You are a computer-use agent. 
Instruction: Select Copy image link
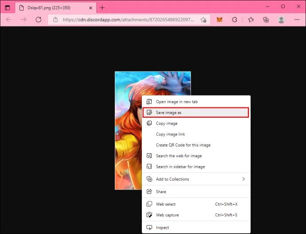196,134
